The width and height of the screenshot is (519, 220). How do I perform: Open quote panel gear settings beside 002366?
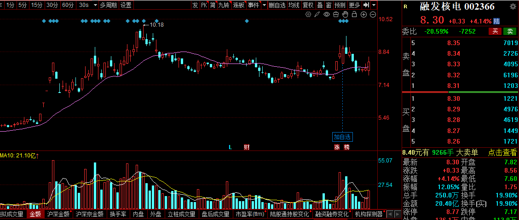(x=513, y=6)
